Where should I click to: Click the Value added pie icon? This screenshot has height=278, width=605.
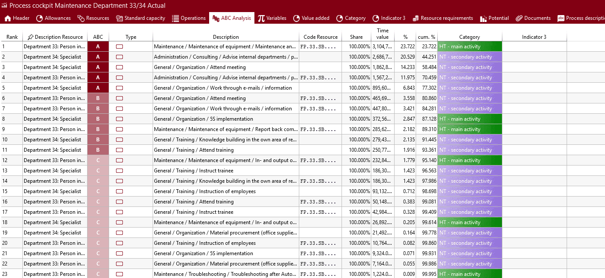click(297, 18)
